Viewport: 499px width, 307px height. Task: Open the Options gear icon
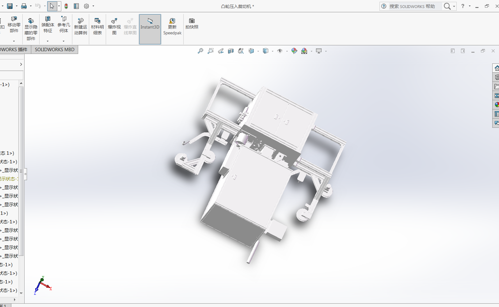coord(86,6)
